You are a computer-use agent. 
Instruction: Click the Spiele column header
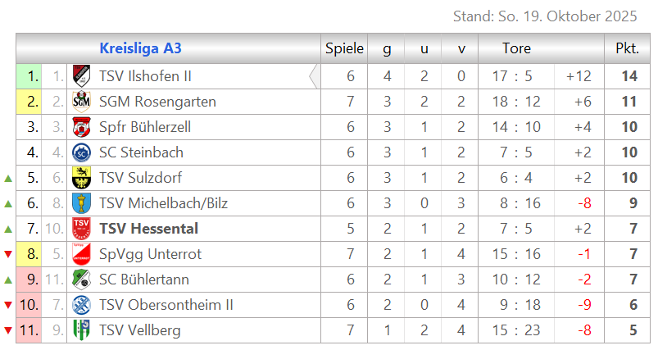pyautogui.click(x=344, y=48)
